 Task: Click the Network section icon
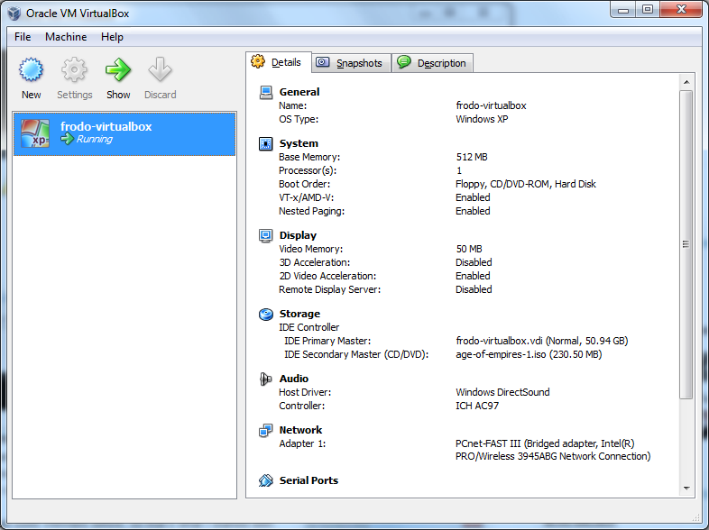click(266, 431)
